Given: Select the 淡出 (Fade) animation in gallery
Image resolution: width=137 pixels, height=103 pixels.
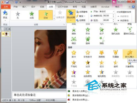Looking at the screenshot, I should pos(46,15).
